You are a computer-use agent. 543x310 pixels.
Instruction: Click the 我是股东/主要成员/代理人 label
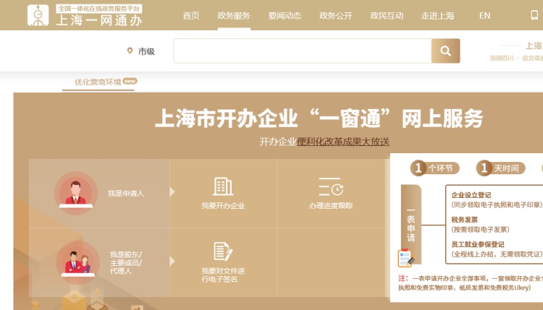coord(126,262)
